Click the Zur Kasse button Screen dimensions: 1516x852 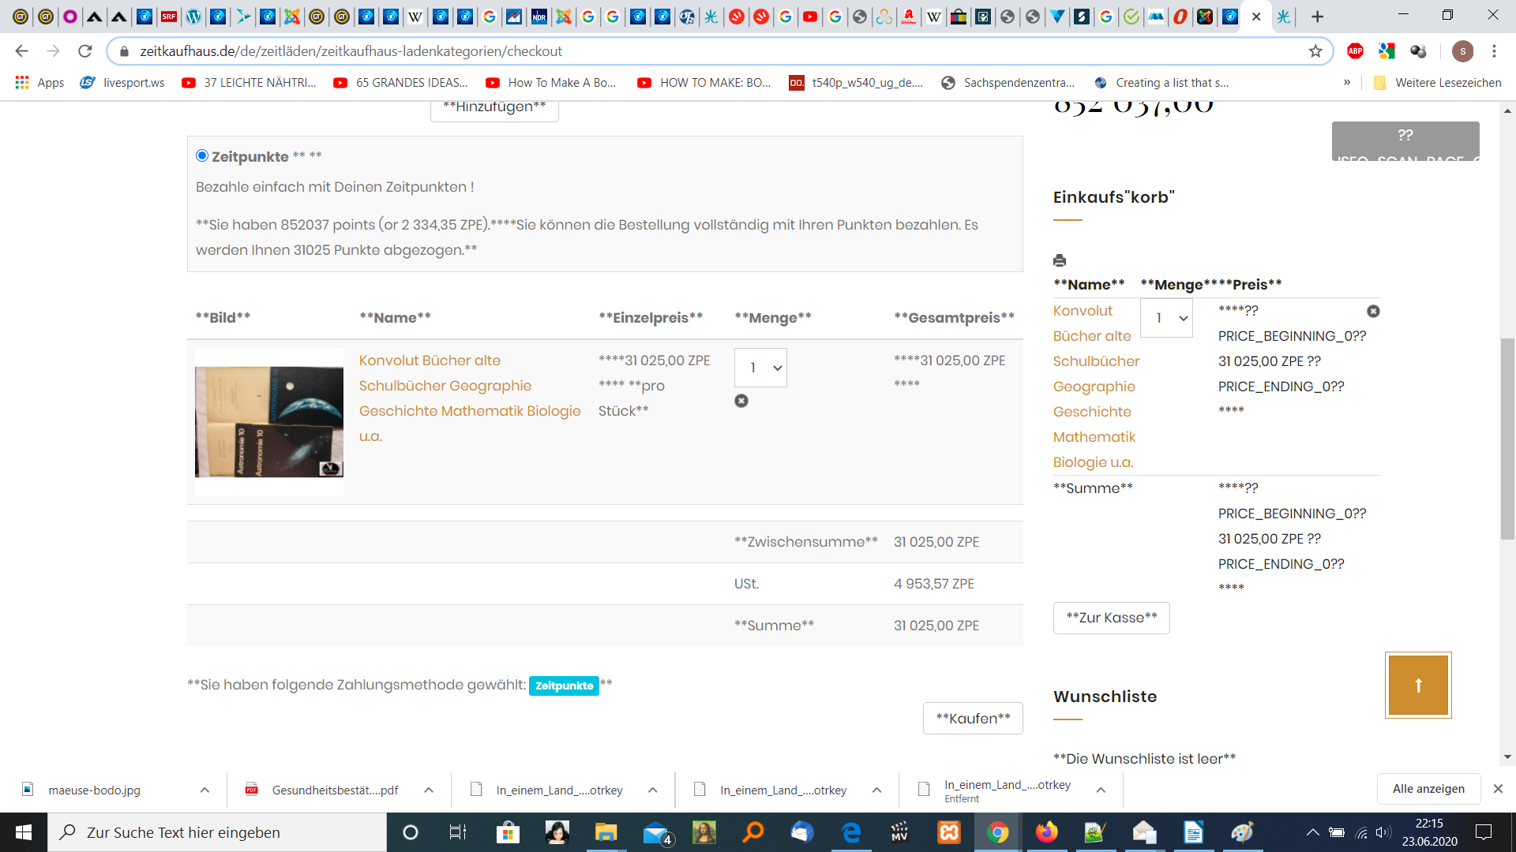pos(1111,618)
